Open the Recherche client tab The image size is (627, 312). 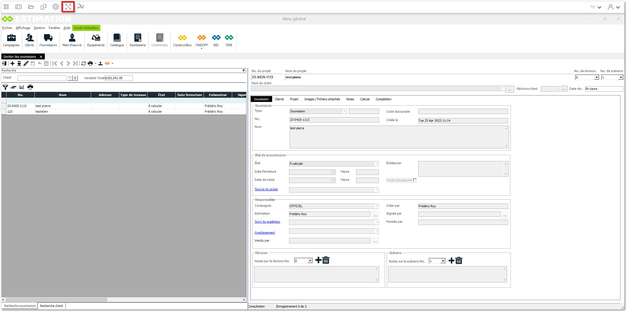point(51,306)
